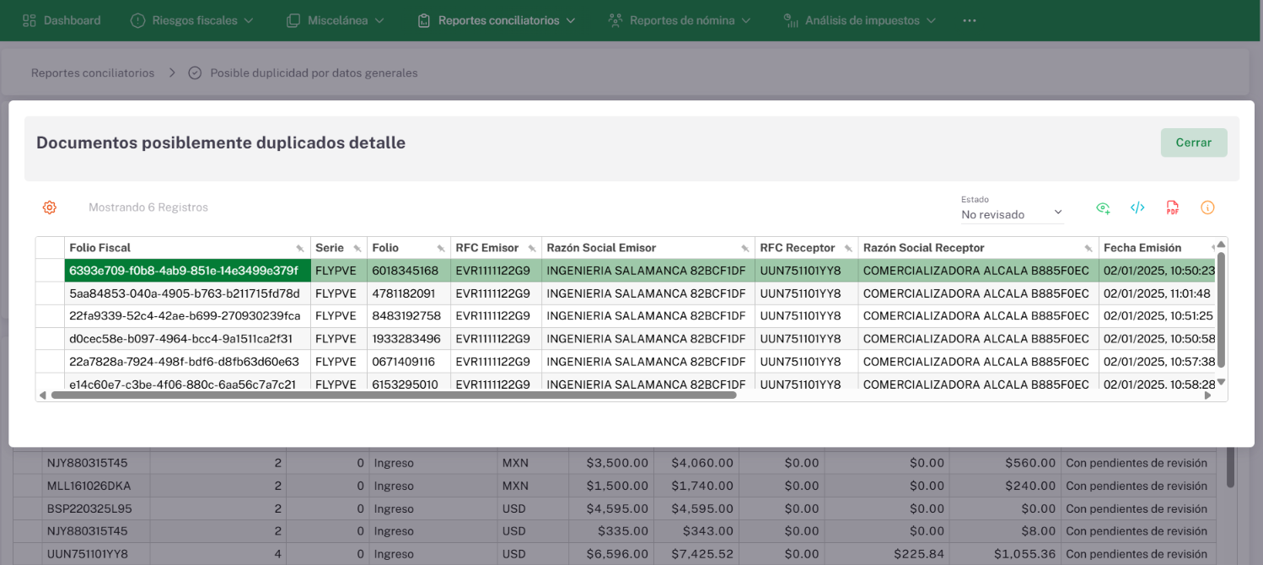Viewport: 1263px width, 565px height.
Task: Open the orange gear table settings
Action: [50, 207]
